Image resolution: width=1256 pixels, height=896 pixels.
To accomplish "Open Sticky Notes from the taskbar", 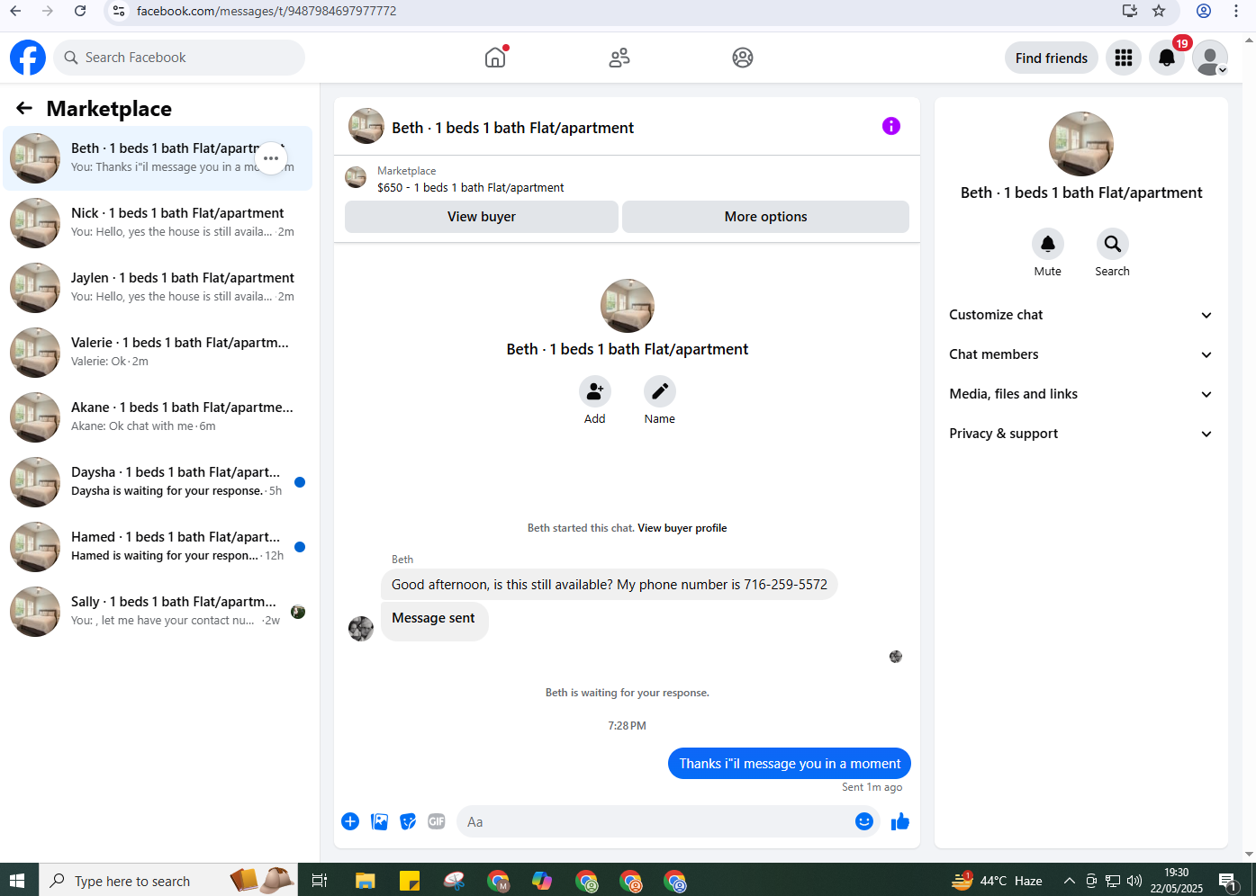I will point(410,881).
